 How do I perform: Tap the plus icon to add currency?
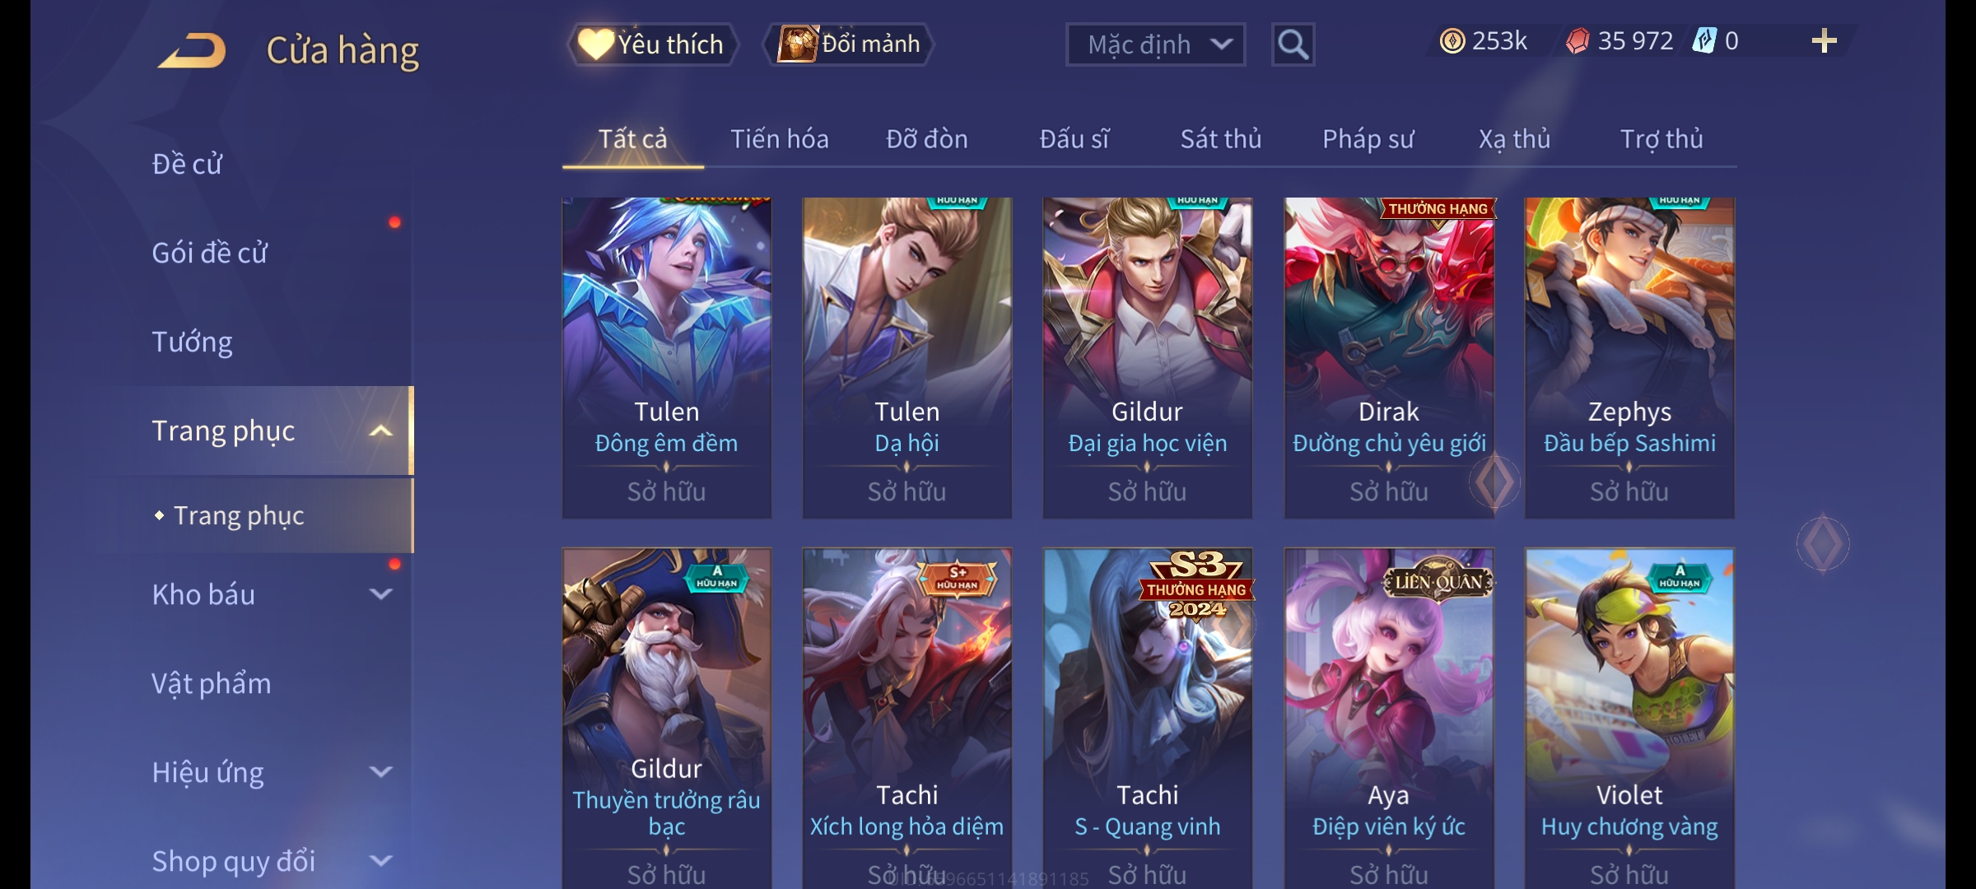[x=1824, y=41]
